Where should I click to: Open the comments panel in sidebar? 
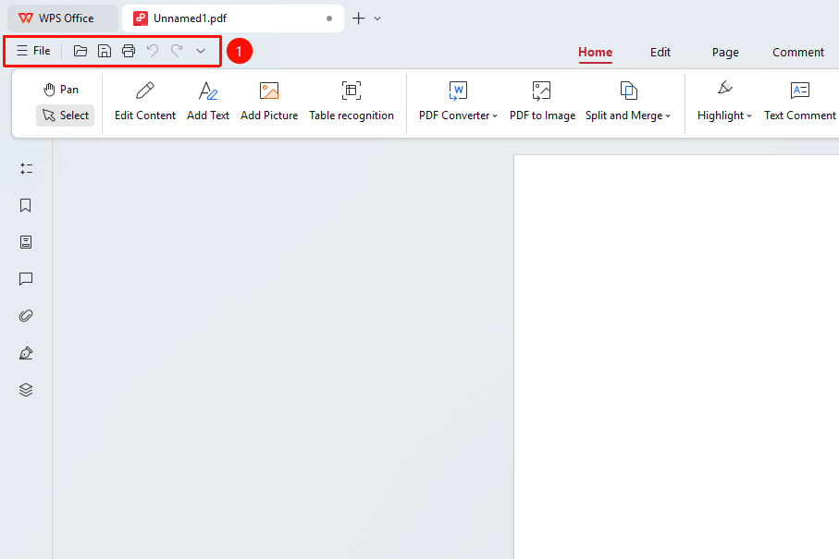(x=26, y=279)
